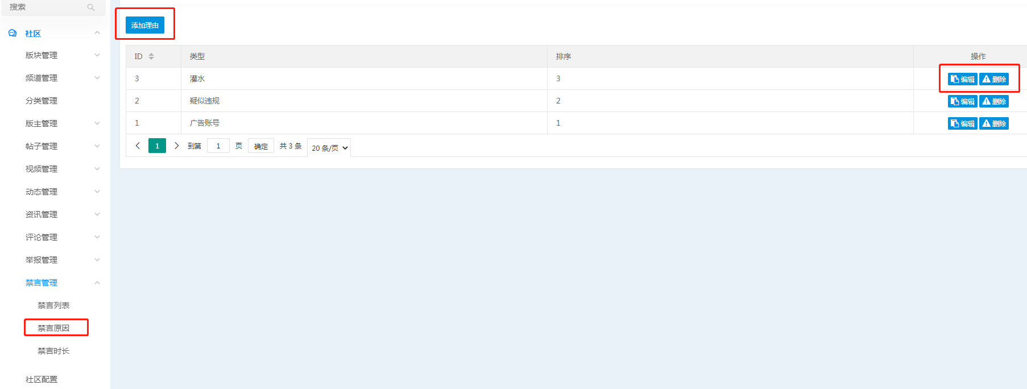Image resolution: width=1027 pixels, height=389 pixels.
Task: Delete the 广告账号 reason row
Action: 994,123
